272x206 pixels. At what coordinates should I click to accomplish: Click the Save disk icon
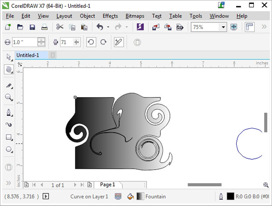32,27
